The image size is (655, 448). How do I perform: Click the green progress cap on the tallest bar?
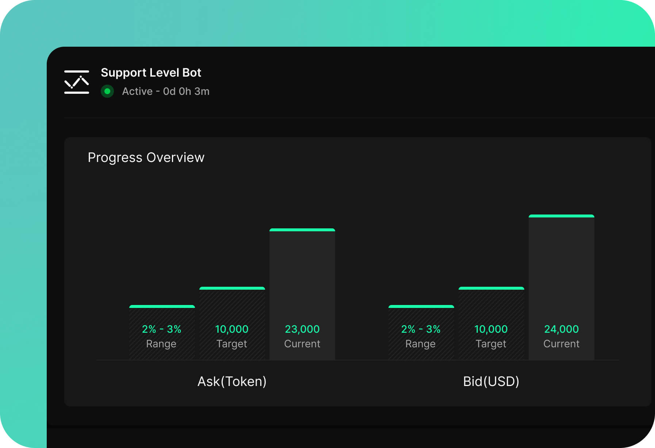(x=561, y=216)
